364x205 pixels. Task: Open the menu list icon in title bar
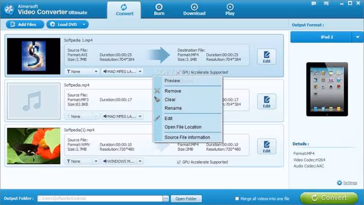(326, 3)
